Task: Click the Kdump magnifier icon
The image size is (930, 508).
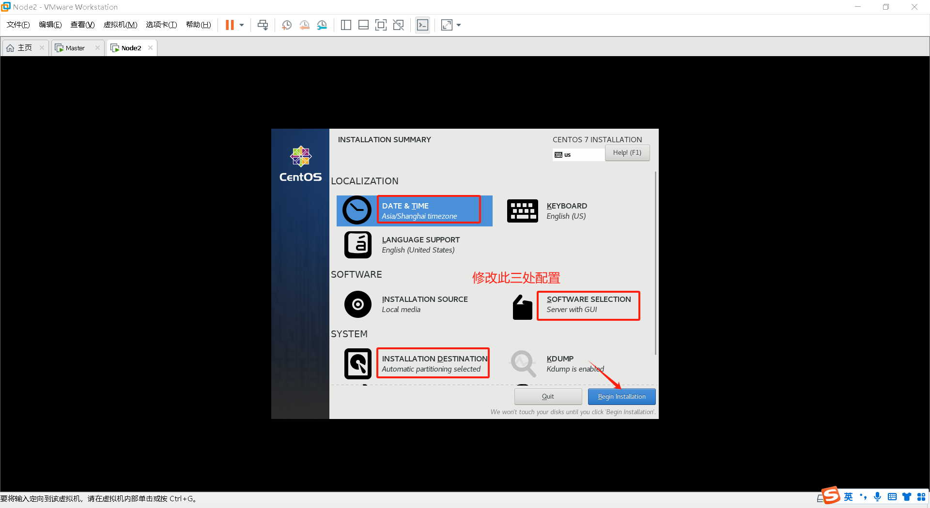Action: click(x=523, y=363)
